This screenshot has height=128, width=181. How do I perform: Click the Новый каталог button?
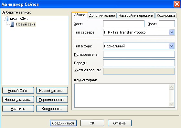pyautogui.click(x=52, y=91)
